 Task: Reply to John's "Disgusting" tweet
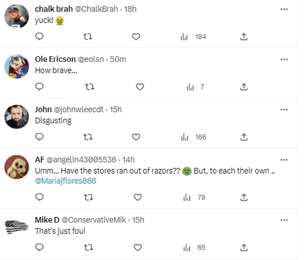40,137
